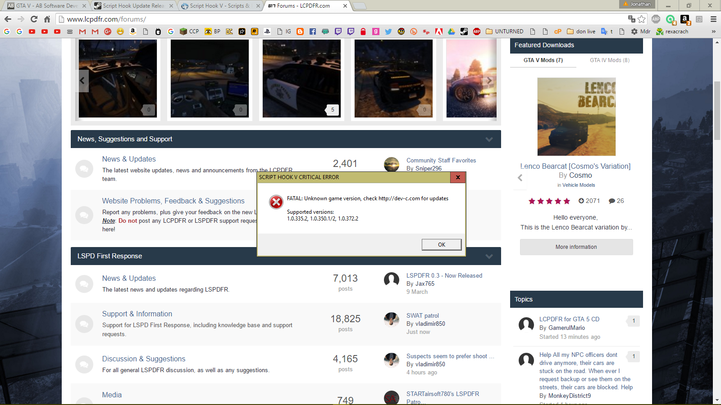Close the Script Hook V Critical Error dialog
This screenshot has height=405, width=721.
(x=458, y=177)
